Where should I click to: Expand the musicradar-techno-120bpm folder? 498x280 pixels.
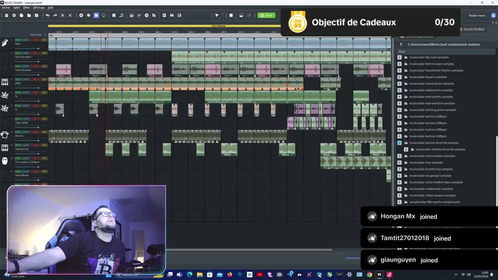pos(400,116)
